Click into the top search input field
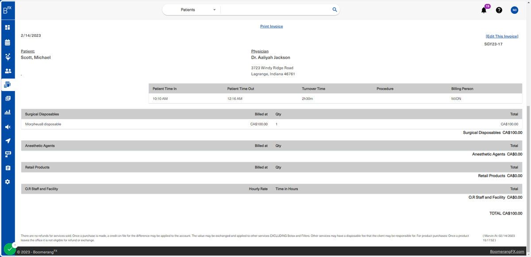The width and height of the screenshot is (531, 257). (276, 10)
